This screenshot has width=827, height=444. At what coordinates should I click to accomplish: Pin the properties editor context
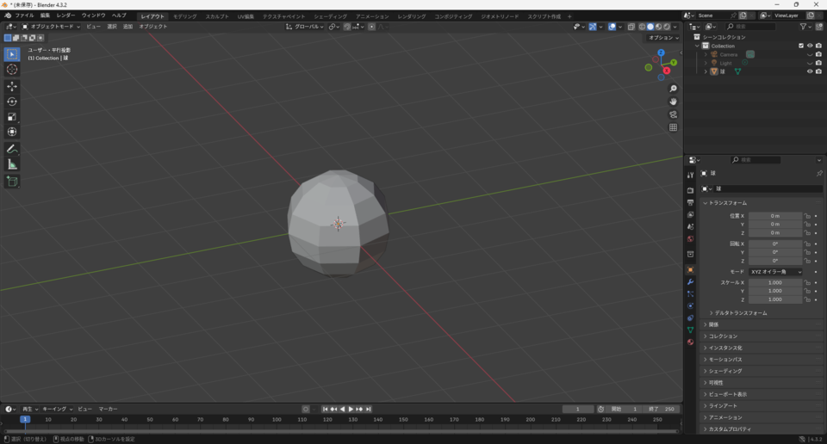point(819,173)
